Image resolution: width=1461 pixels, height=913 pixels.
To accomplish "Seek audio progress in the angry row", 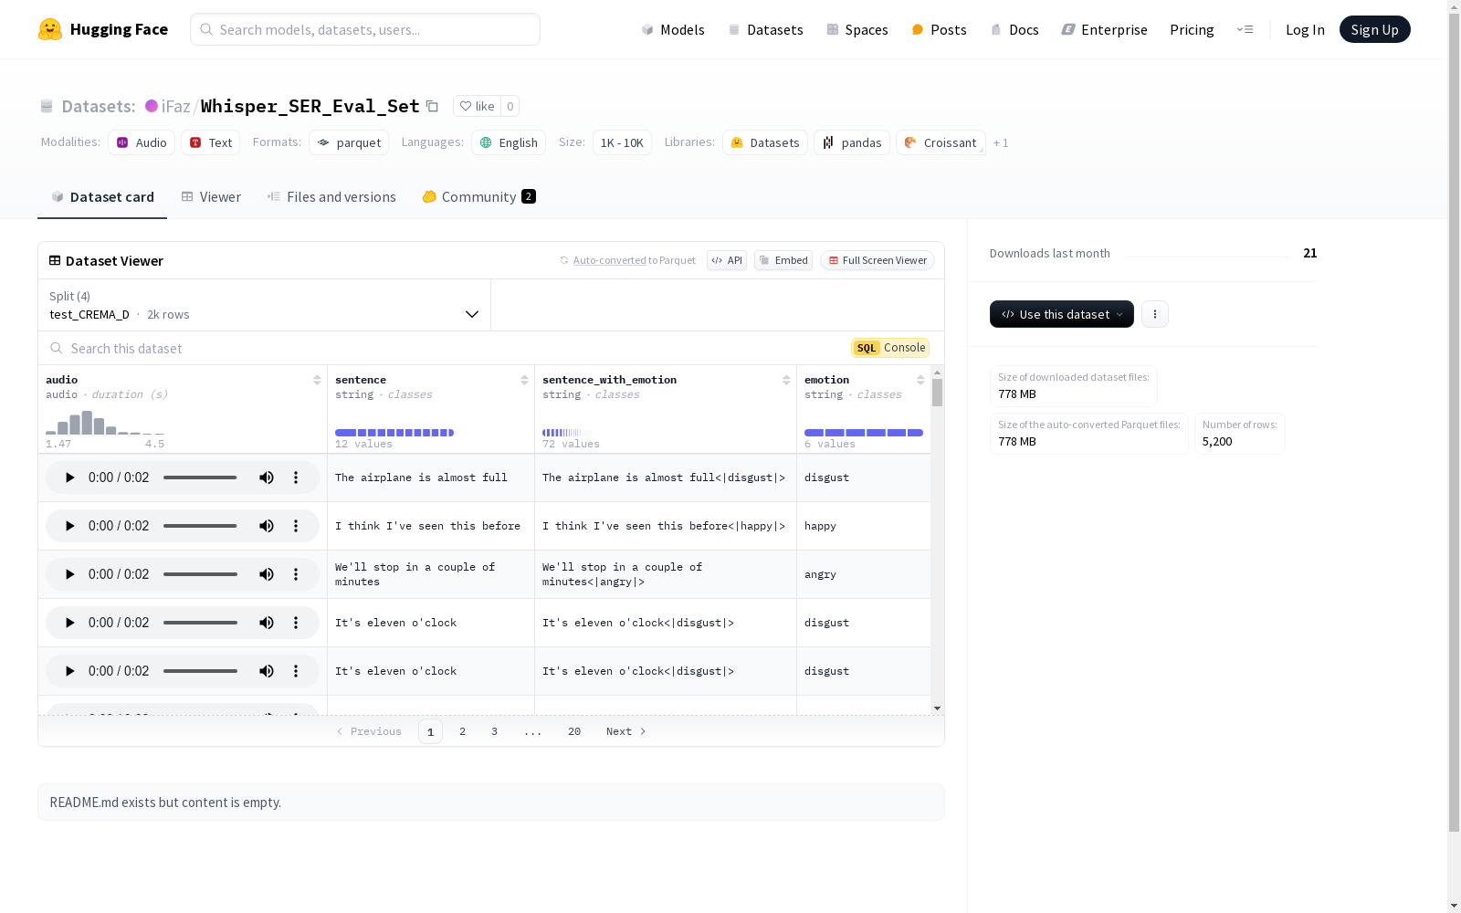I will tap(200, 574).
